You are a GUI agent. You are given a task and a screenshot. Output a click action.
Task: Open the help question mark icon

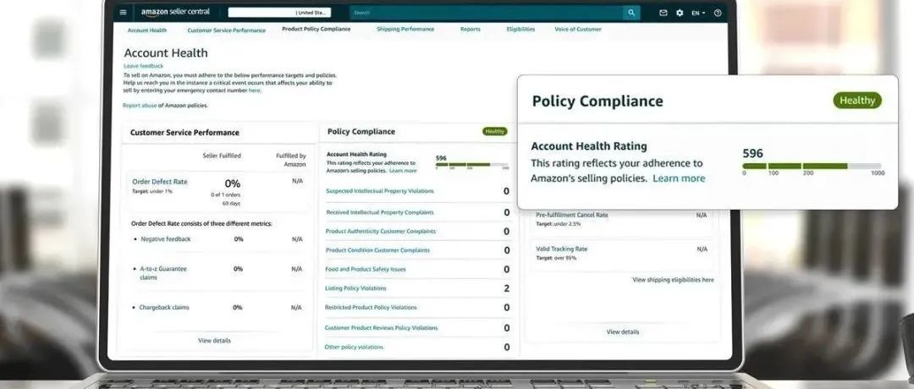(718, 13)
